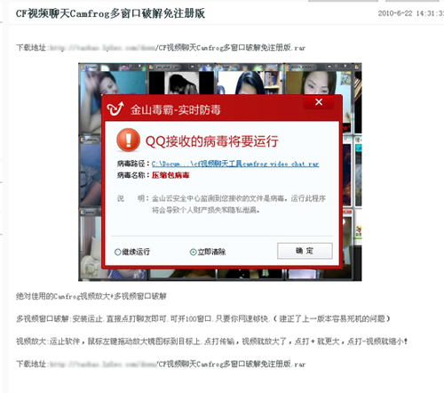Open the top 下载地址 .rar download link

click(x=177, y=48)
